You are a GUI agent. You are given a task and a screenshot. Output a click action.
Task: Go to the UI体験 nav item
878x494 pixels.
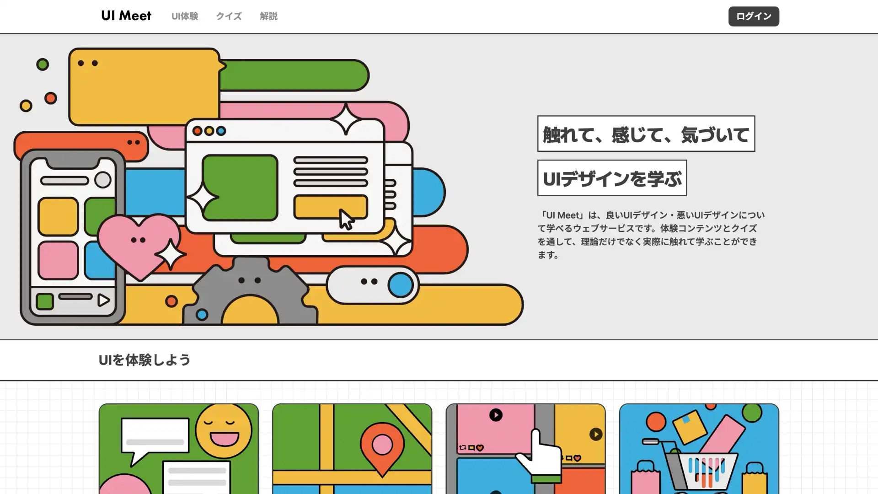[x=185, y=16]
